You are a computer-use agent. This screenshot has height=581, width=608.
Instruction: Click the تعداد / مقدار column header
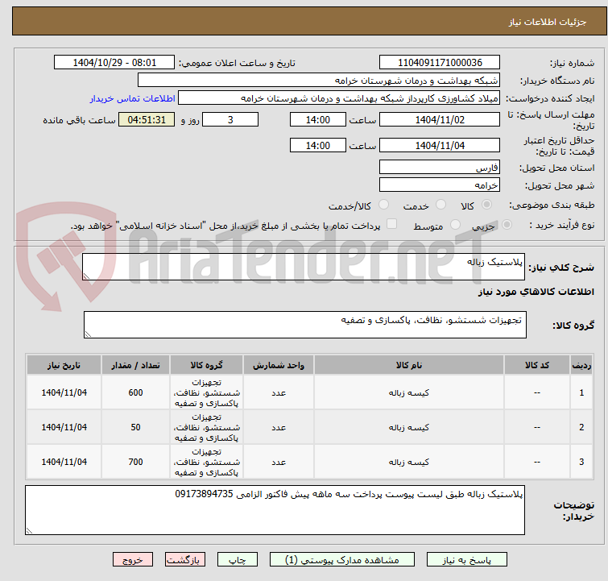135,365
